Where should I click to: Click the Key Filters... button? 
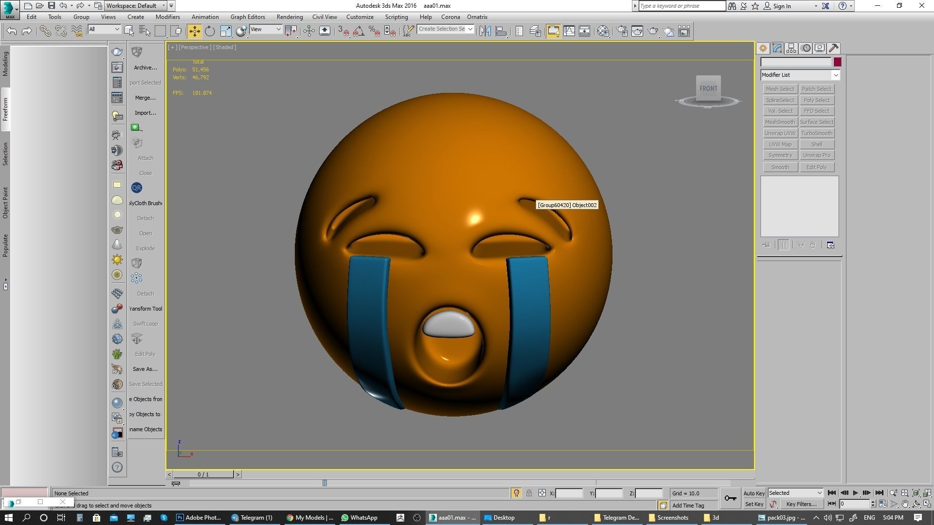click(x=801, y=504)
